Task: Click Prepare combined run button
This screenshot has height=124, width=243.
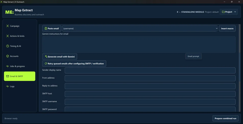Action: point(225,118)
